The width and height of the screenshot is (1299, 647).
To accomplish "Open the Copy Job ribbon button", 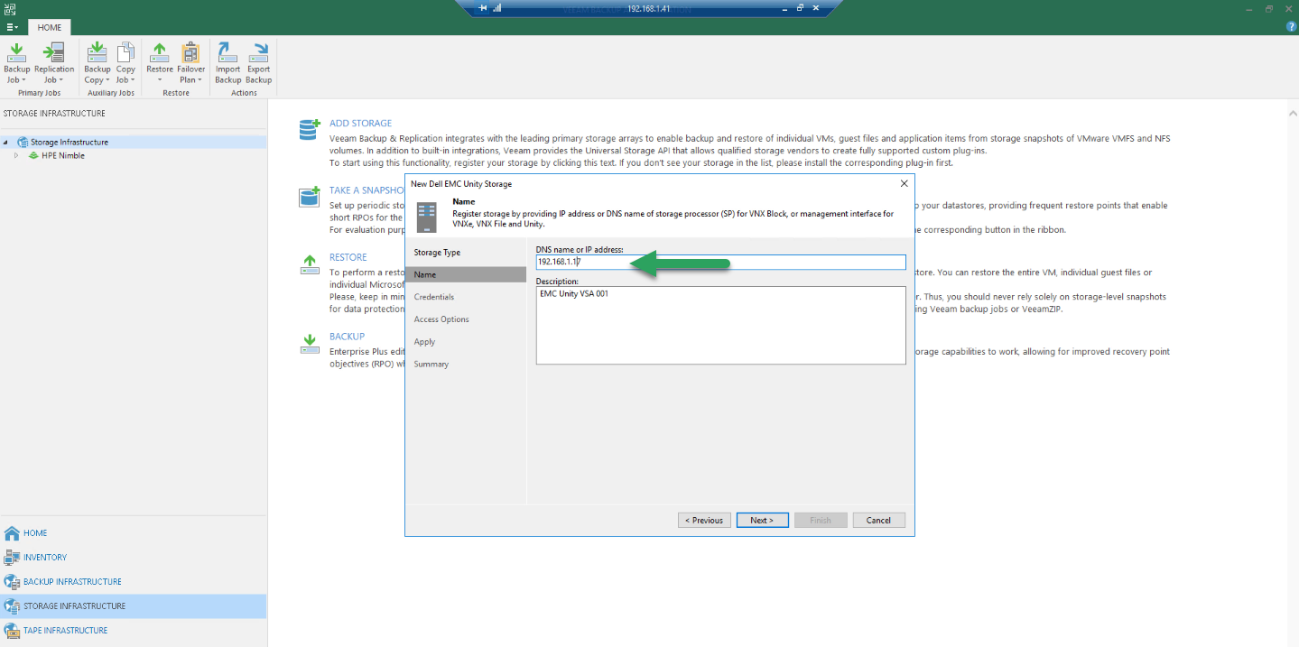I will 125,62.
